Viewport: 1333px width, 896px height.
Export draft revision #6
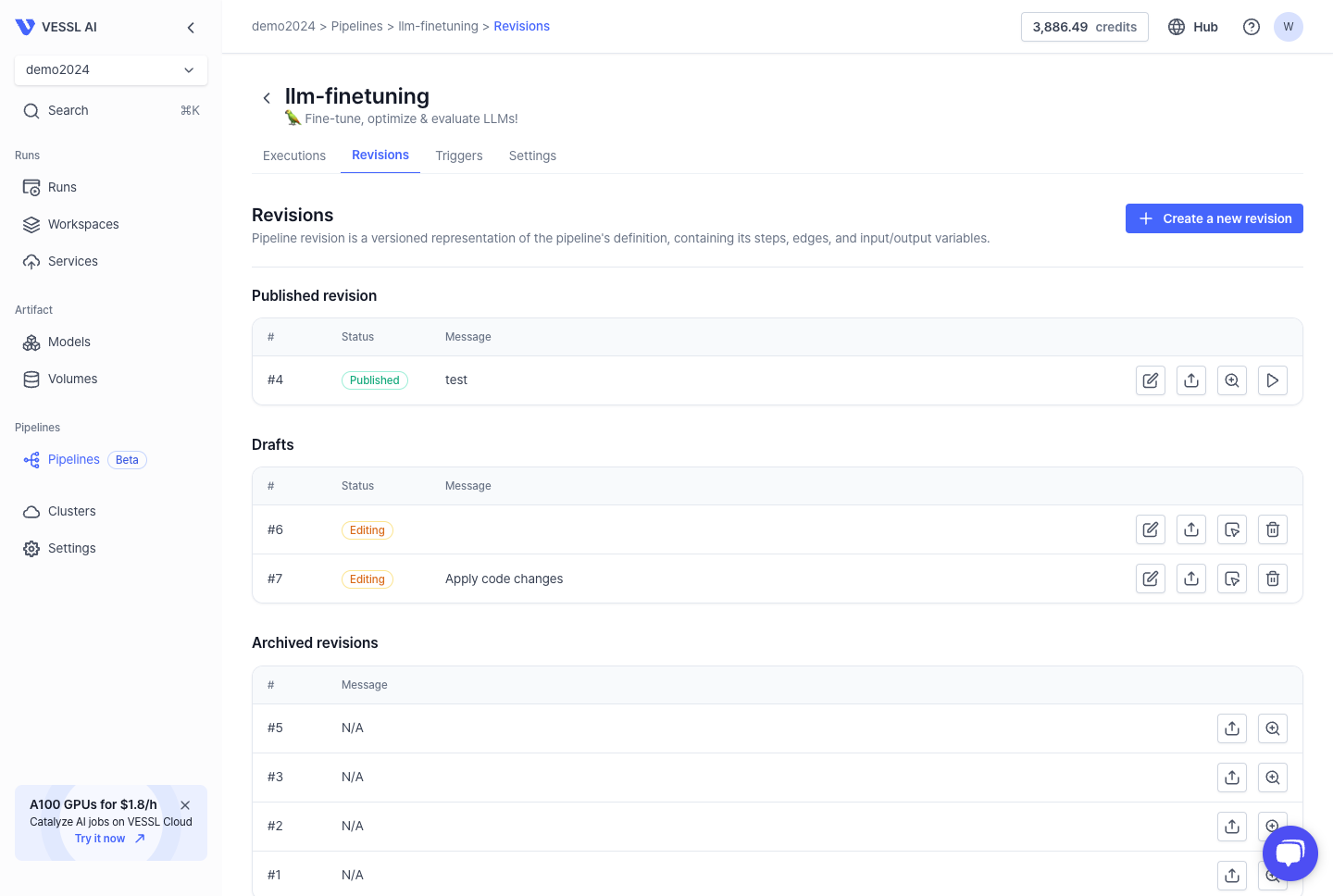(1191, 529)
